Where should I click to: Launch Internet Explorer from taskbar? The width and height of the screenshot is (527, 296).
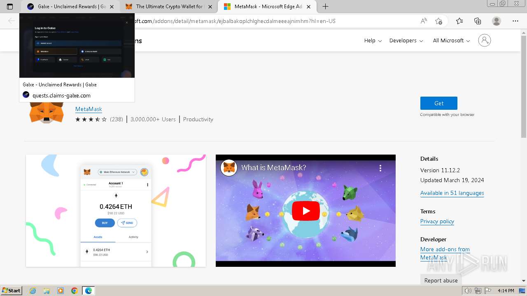point(33,291)
